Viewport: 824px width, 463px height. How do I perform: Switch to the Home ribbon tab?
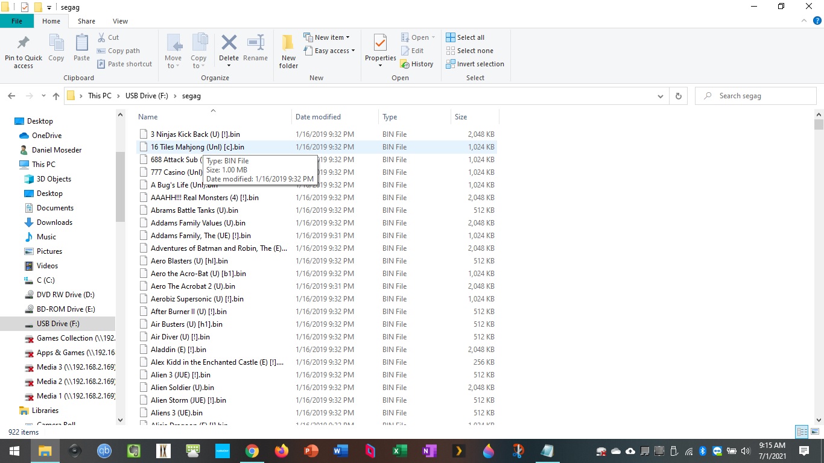pyautogui.click(x=51, y=21)
